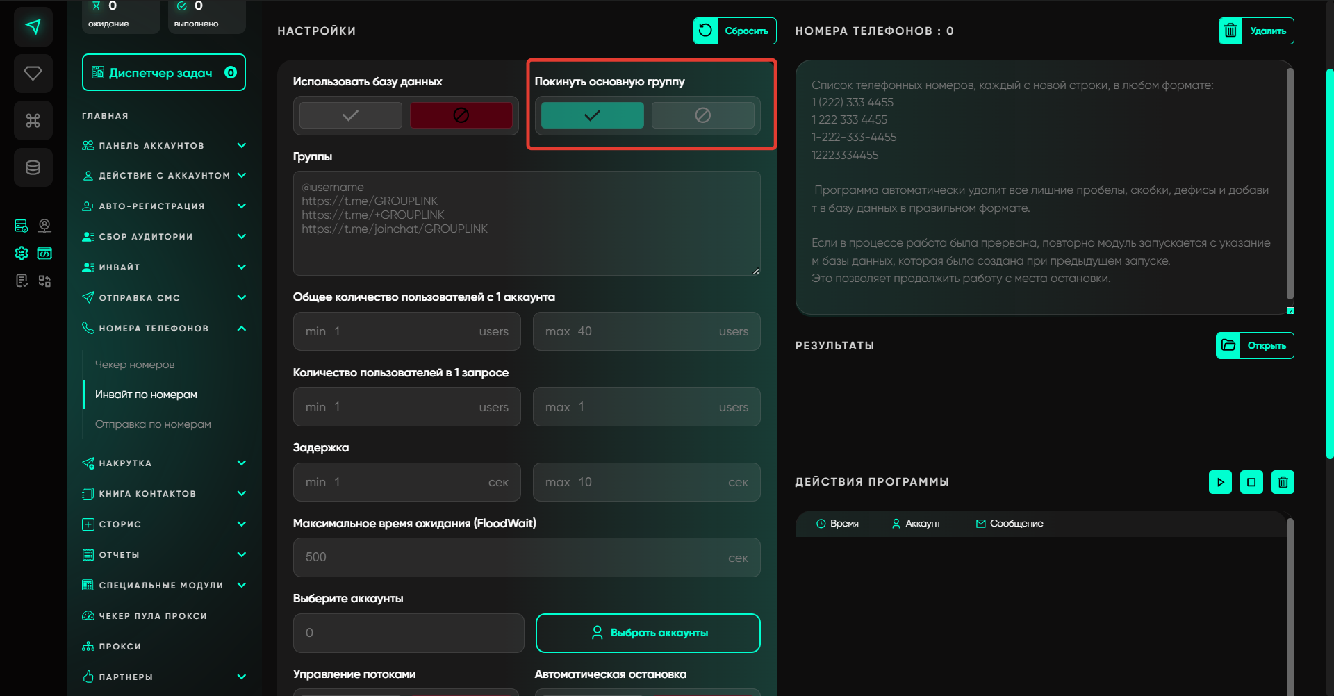1334x696 pixels.
Task: Open the diamond icon in left sidebar
Action: [33, 74]
